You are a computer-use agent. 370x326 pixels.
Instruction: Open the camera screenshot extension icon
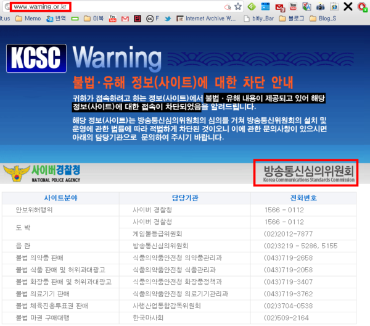(x=320, y=7)
